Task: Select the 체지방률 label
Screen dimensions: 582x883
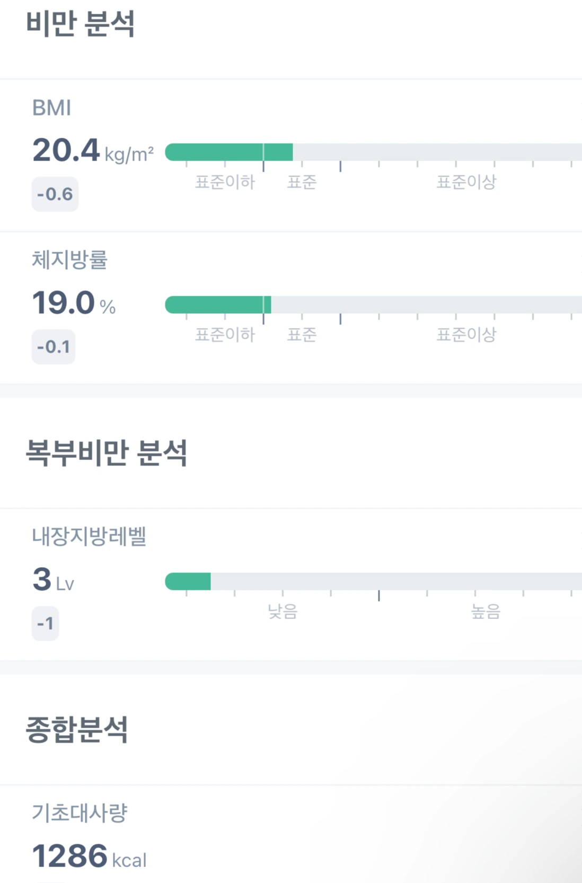Action: click(x=69, y=260)
